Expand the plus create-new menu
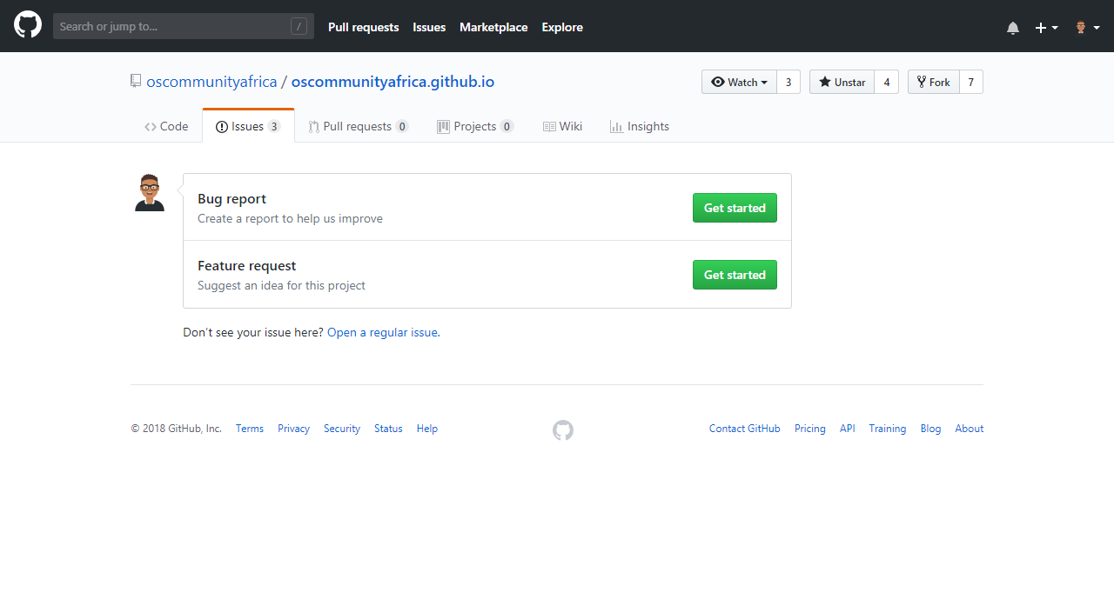The image size is (1114, 599). 1046,28
